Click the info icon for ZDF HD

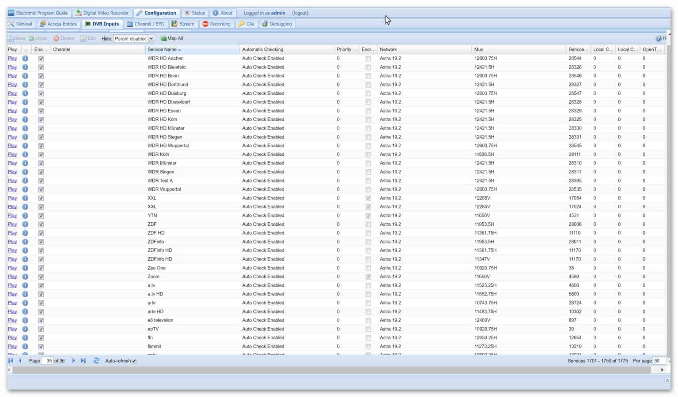25,233
